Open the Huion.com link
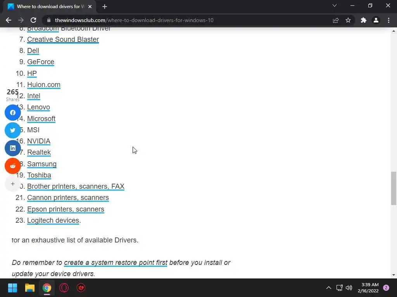The width and height of the screenshot is (397, 297). pos(43,85)
